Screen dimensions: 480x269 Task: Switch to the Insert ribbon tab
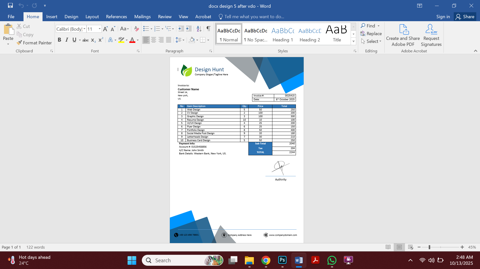pos(52,17)
